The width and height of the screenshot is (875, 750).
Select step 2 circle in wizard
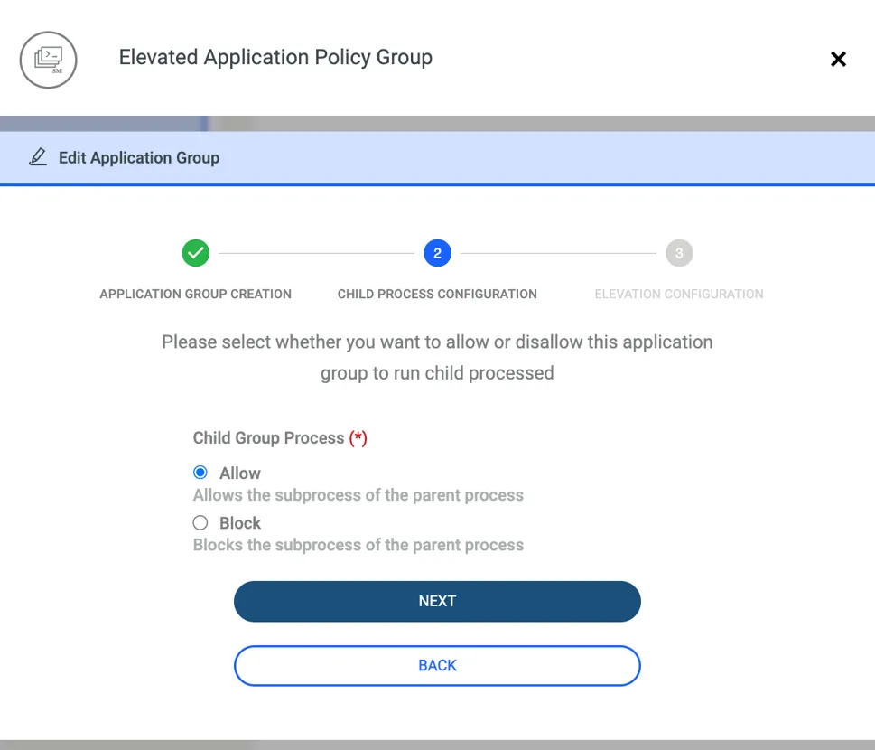(x=437, y=253)
